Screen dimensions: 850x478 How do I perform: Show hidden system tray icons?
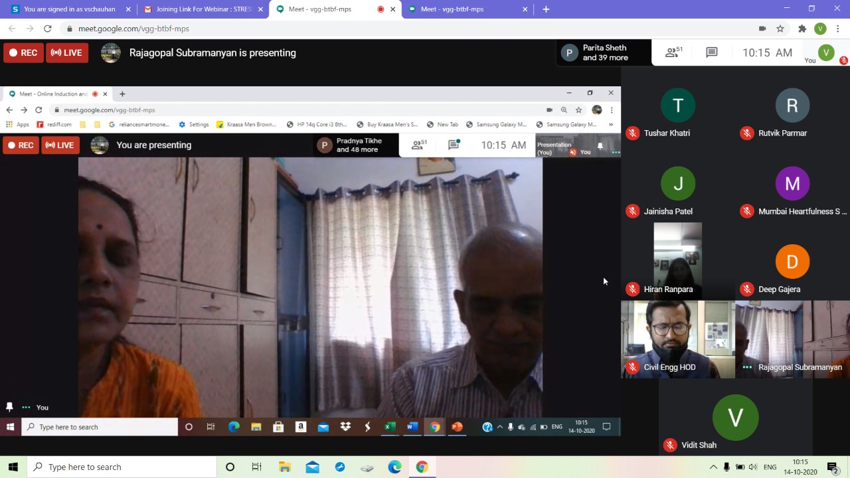point(714,467)
